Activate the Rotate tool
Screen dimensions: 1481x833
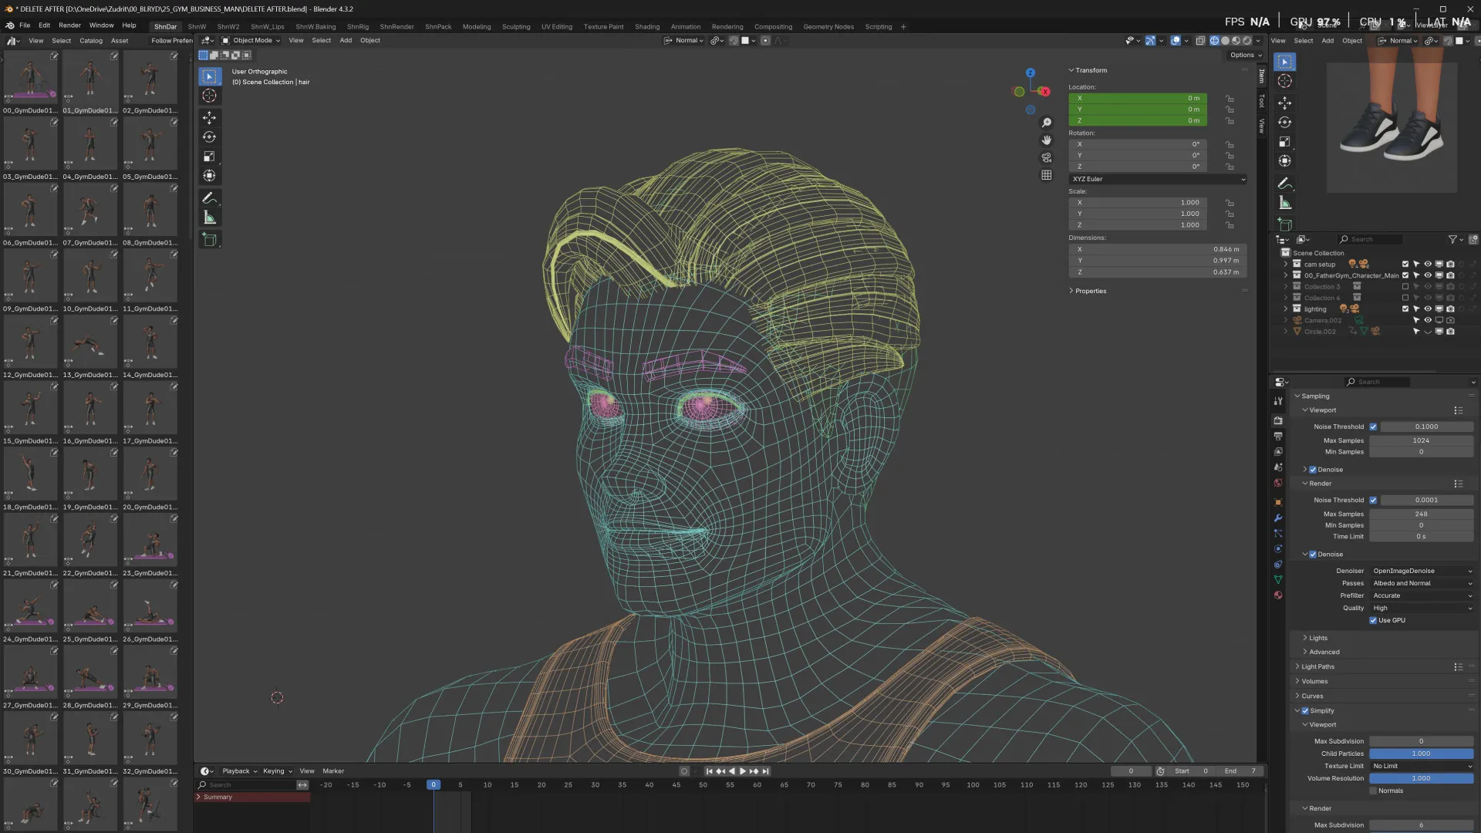209,137
